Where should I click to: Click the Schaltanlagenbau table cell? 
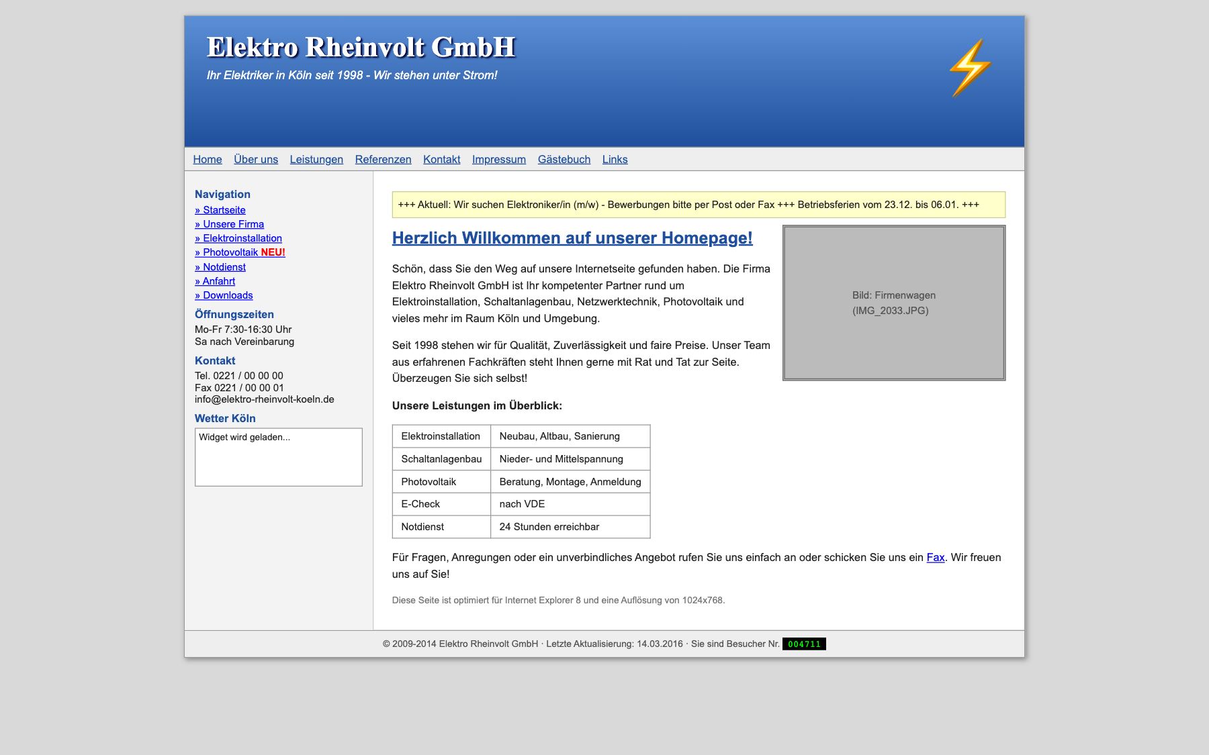[x=441, y=459]
